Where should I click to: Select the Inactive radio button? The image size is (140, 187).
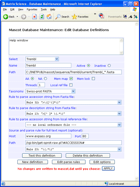109,66
